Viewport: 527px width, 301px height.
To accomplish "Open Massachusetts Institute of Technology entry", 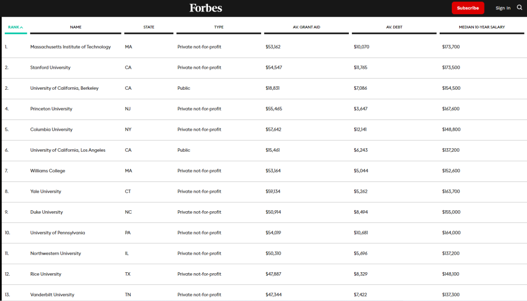I will [71, 47].
